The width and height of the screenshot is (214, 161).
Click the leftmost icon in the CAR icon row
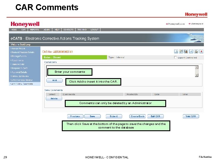point(176,52)
